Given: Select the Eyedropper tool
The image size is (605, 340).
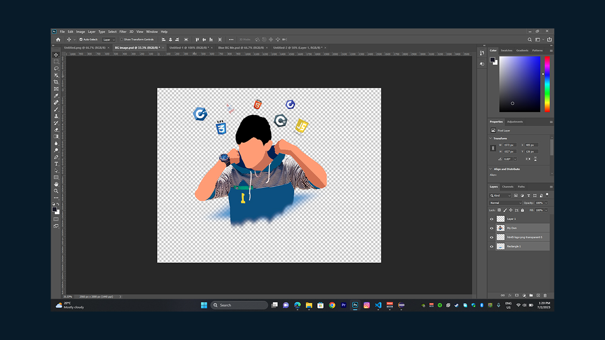Looking at the screenshot, I should 56,95.
